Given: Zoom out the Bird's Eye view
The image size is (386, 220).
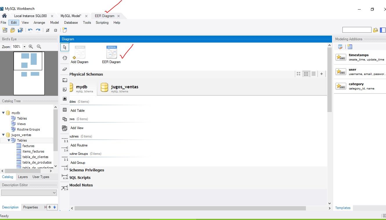Looking at the screenshot, I should pos(39,47).
